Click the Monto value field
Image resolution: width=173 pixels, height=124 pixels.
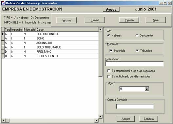coord(132,89)
